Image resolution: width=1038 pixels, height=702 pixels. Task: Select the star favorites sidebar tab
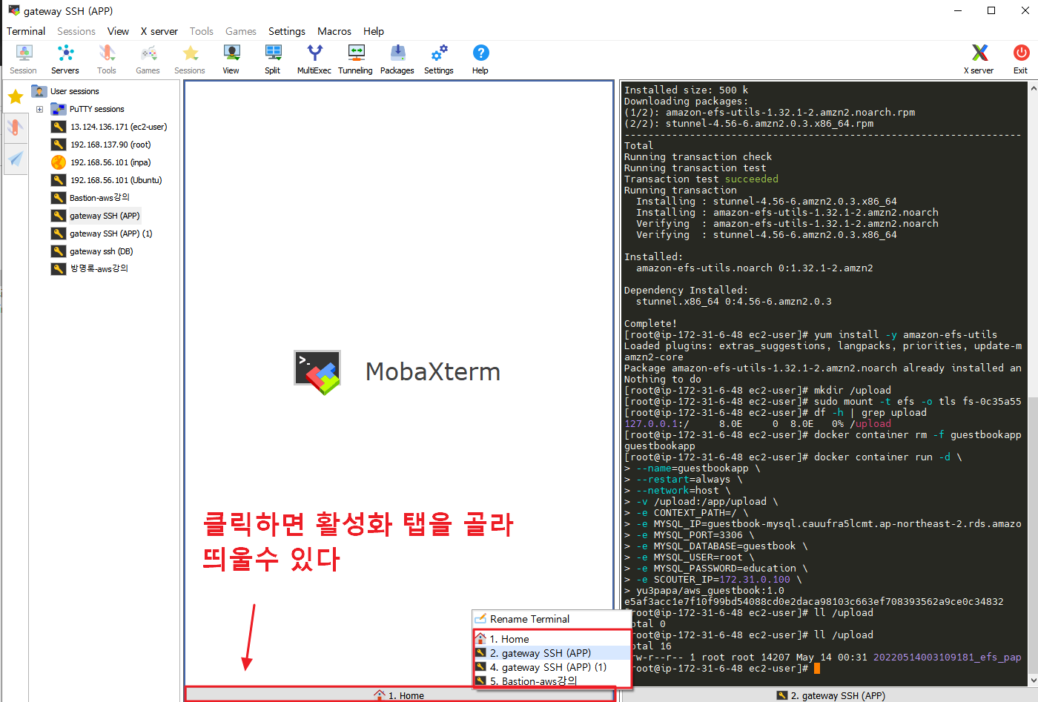pos(16,96)
